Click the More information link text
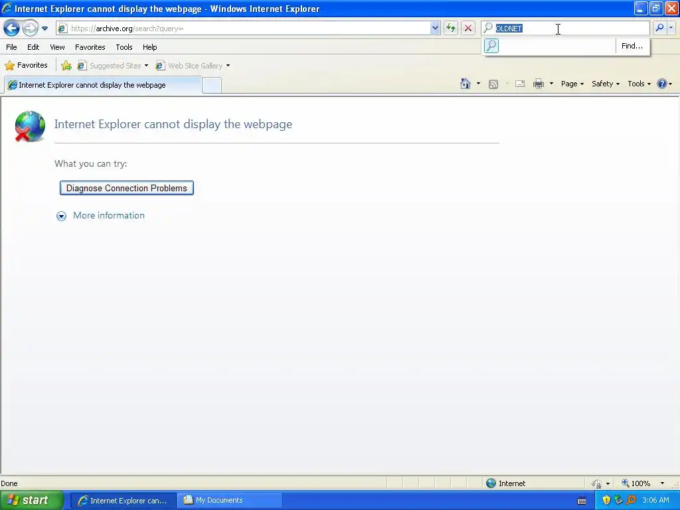Viewport: 680px width, 510px height. (x=109, y=216)
